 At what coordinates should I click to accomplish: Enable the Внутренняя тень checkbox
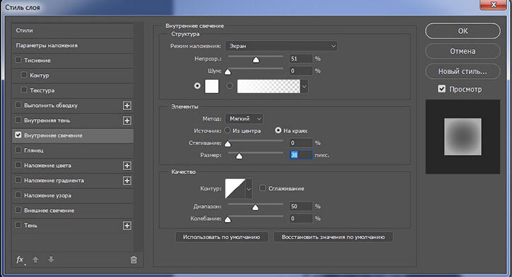click(x=18, y=120)
